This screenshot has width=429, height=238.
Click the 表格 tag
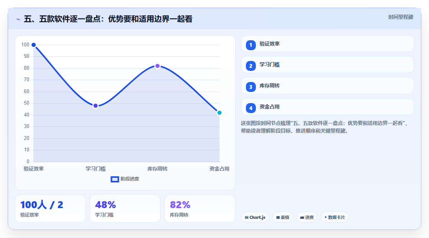tap(283, 217)
